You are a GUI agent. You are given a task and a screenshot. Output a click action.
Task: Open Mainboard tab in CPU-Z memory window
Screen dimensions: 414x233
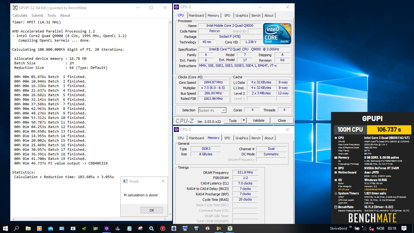(196, 138)
